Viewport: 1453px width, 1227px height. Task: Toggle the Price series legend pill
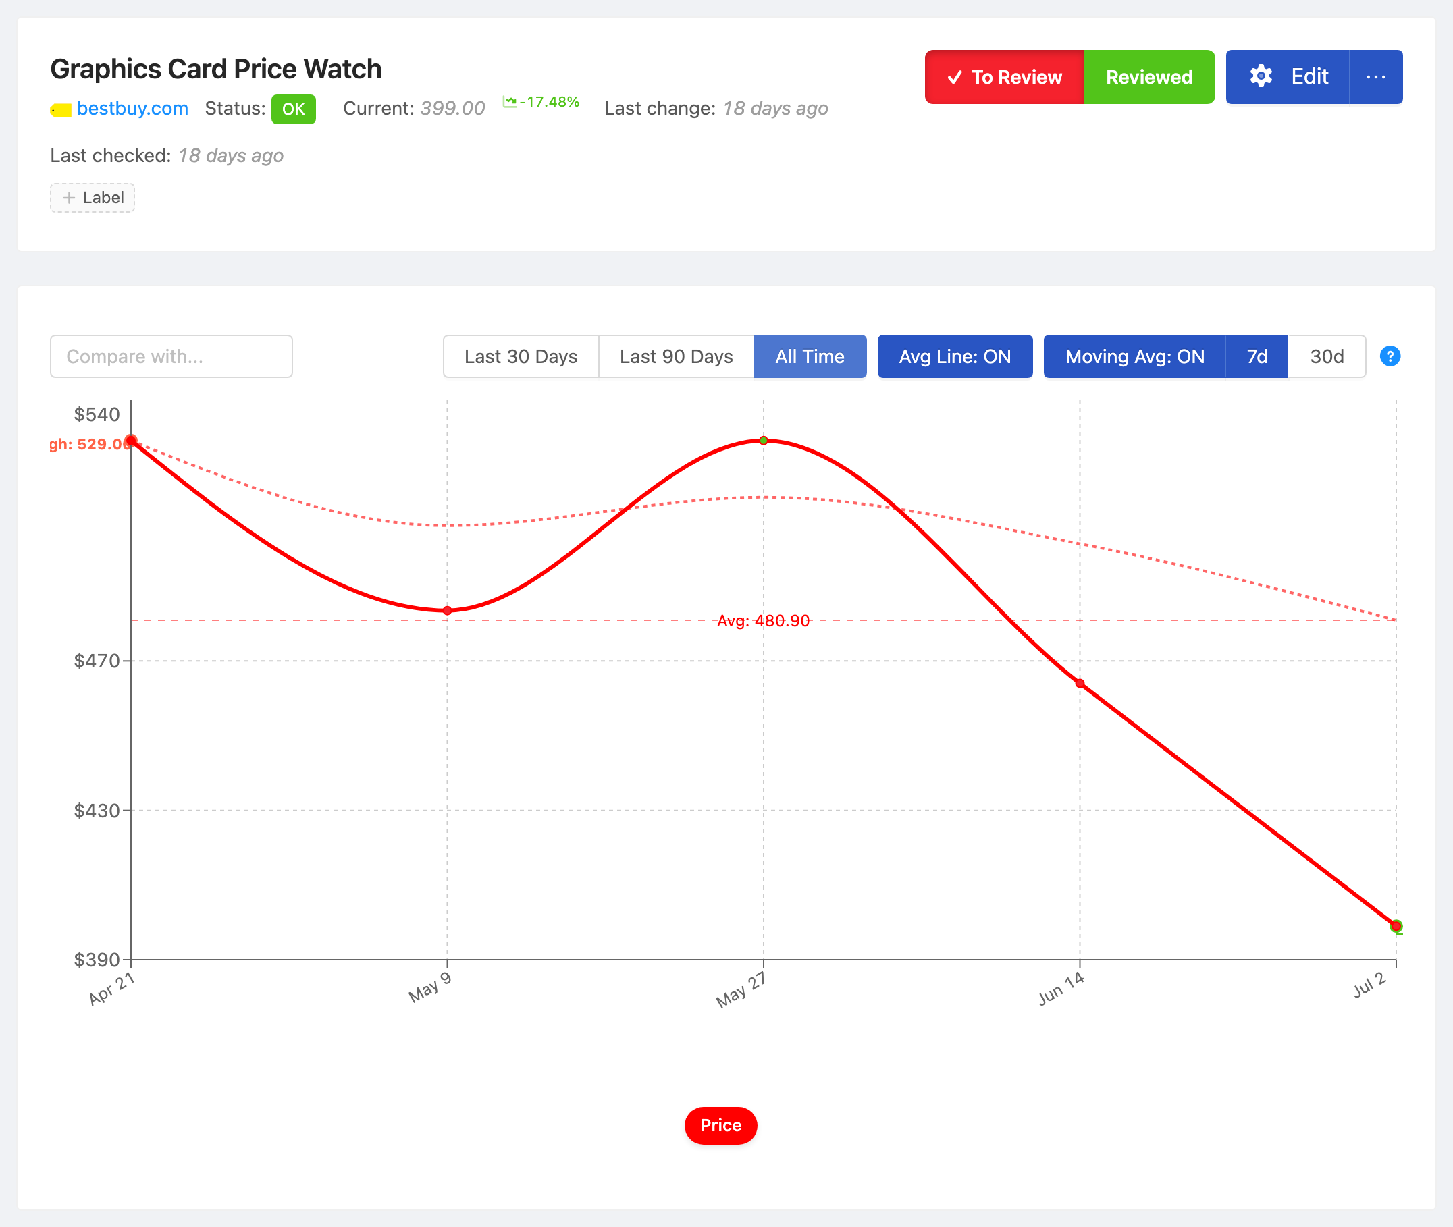(x=720, y=1126)
